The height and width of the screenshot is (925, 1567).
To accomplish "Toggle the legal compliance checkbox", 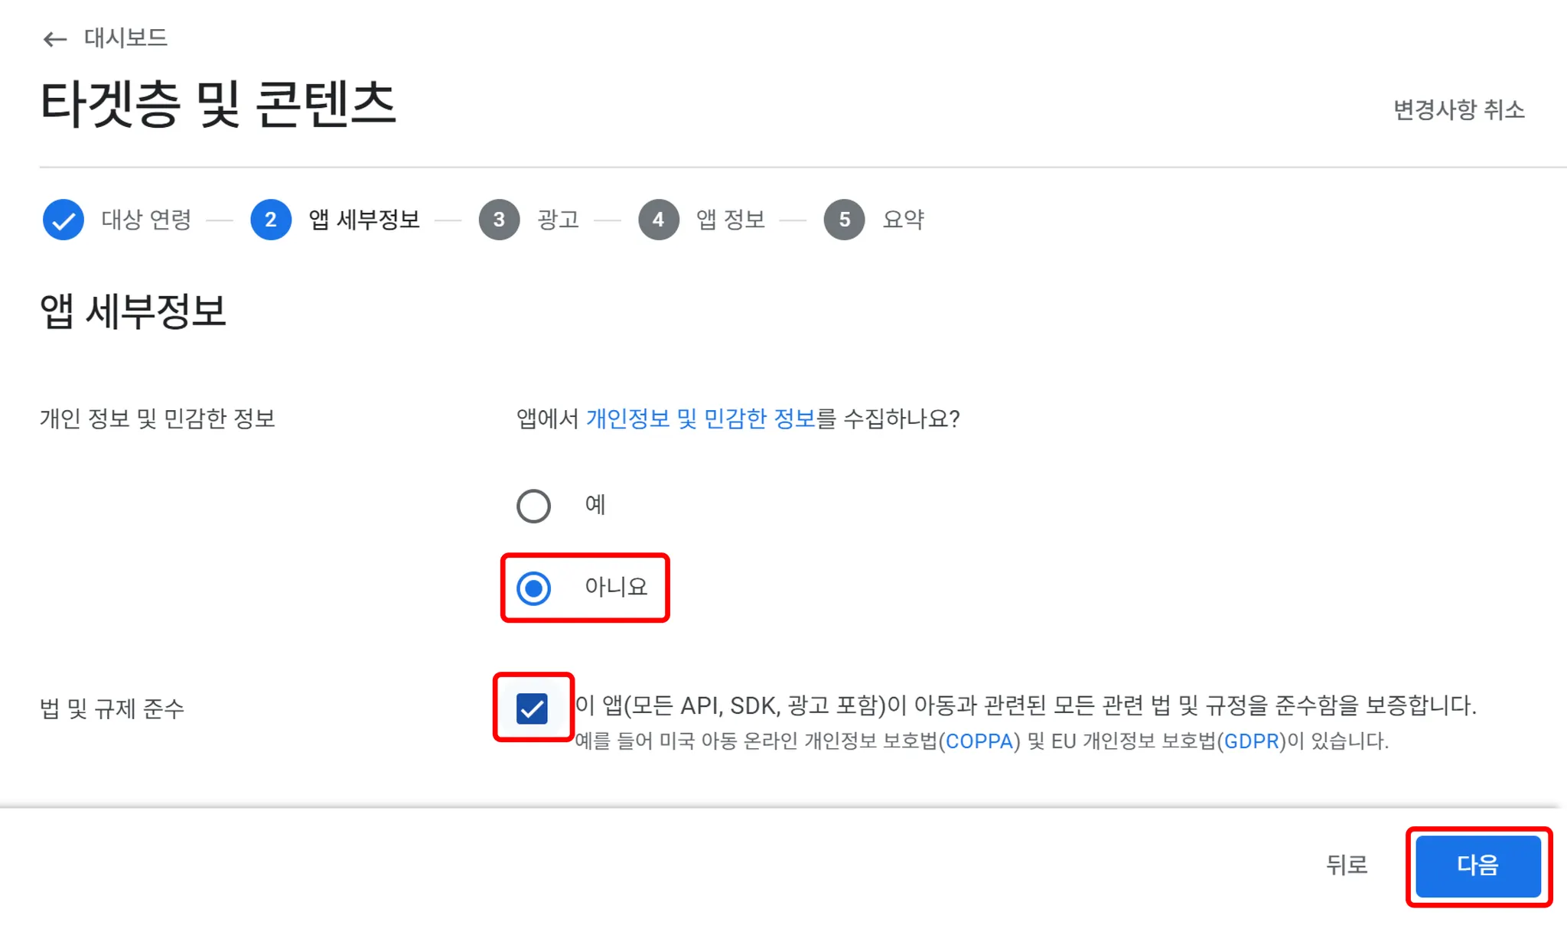I will click(533, 708).
